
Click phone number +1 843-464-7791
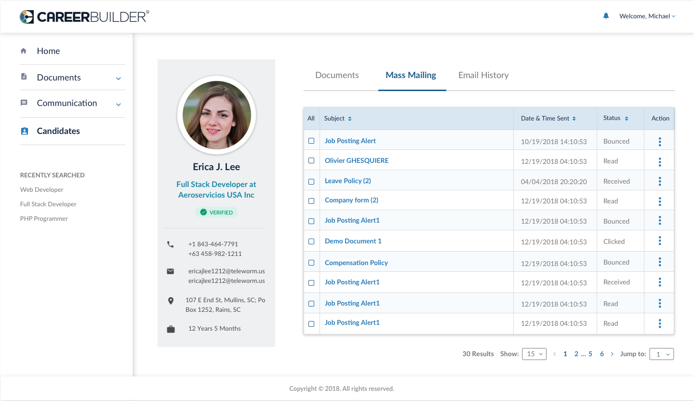[213, 244]
